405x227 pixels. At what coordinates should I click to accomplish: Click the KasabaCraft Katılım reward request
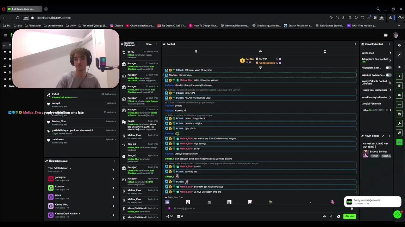point(81,215)
